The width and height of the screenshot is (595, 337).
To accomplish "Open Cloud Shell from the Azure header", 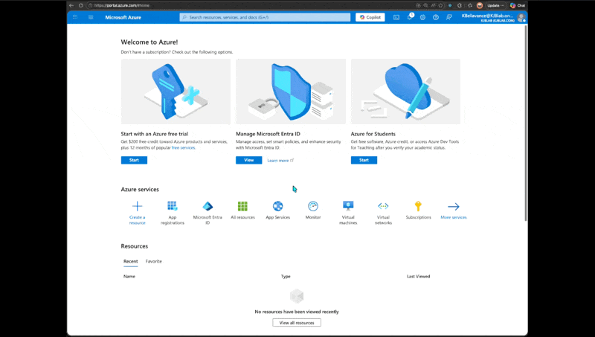I will [x=396, y=17].
